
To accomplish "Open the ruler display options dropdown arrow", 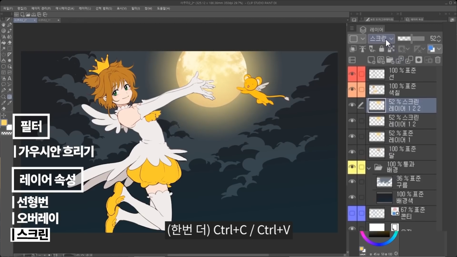I will 423,49.
